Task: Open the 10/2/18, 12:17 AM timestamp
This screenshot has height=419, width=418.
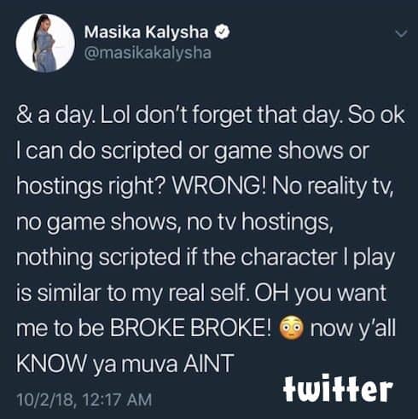Action: pyautogui.click(x=84, y=399)
